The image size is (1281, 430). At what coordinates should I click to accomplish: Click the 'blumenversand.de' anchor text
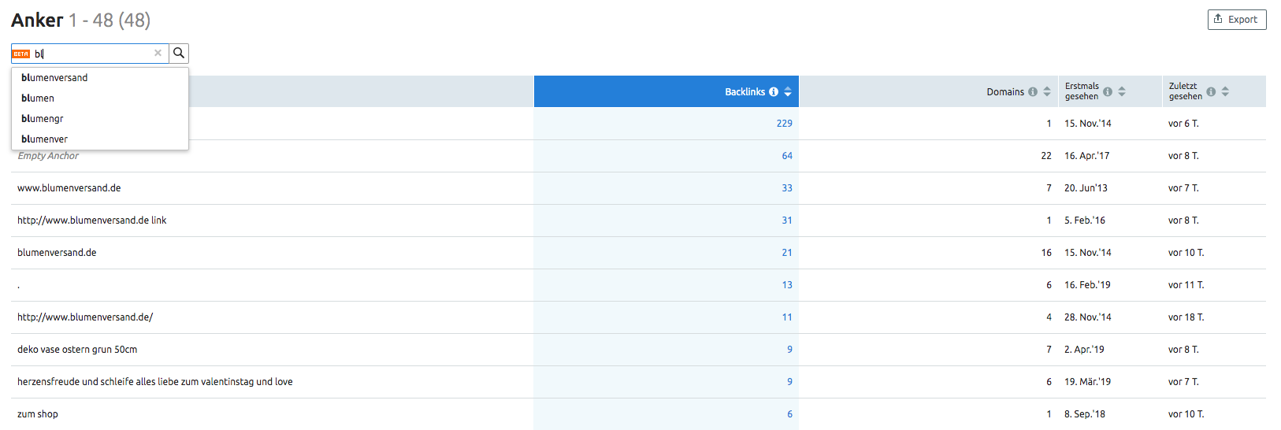pos(57,253)
